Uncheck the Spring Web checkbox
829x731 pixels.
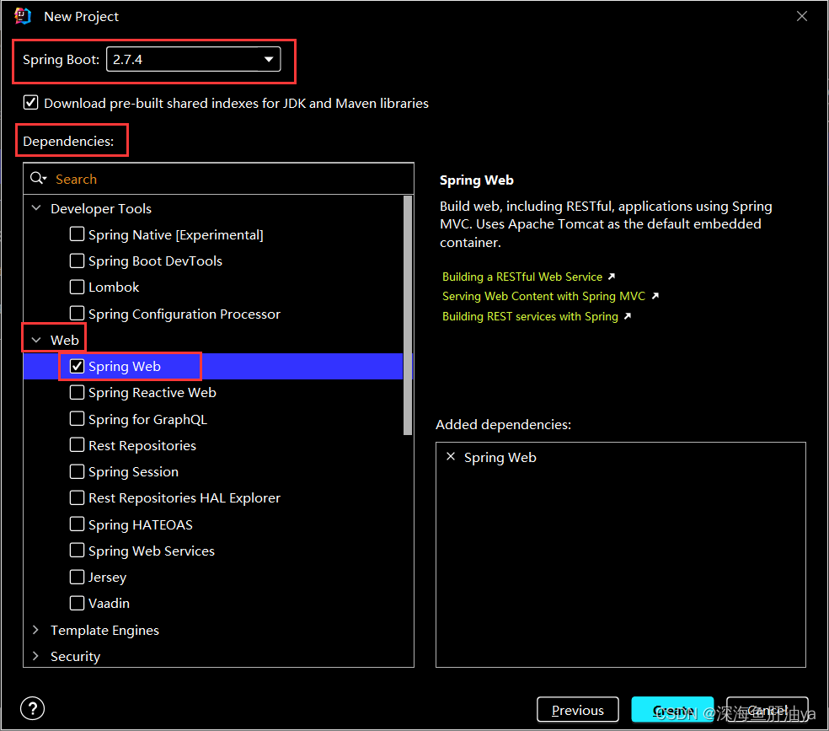[x=77, y=366]
